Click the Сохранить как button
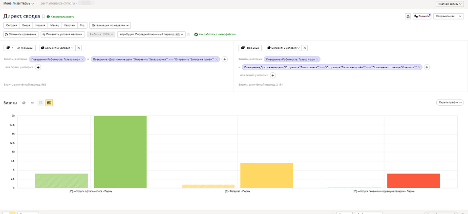The image size is (468, 214). 446,17
